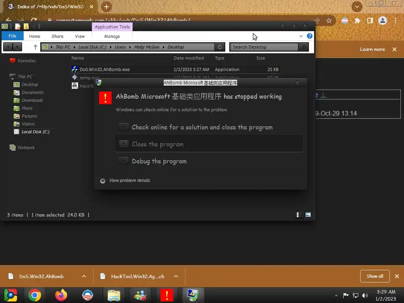
Task: Click the DoS.Win32.AhBomb.exe file icon
Action: (75, 69)
